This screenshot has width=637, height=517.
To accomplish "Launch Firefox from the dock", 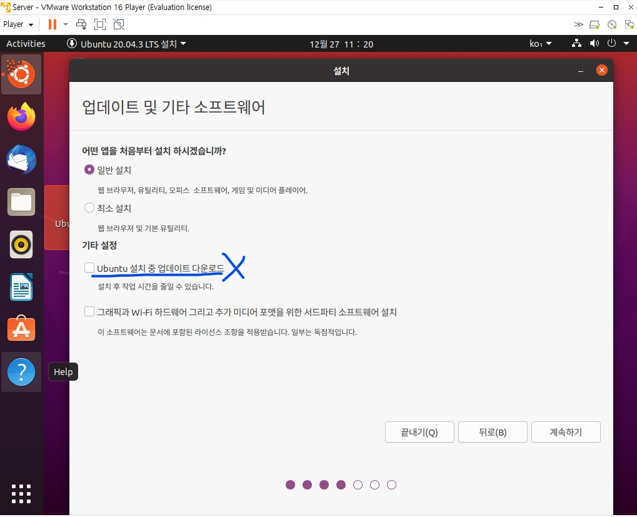I will pyautogui.click(x=21, y=116).
